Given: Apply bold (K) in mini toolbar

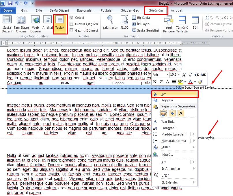Looking at the screenshot, I should (x=155, y=82).
